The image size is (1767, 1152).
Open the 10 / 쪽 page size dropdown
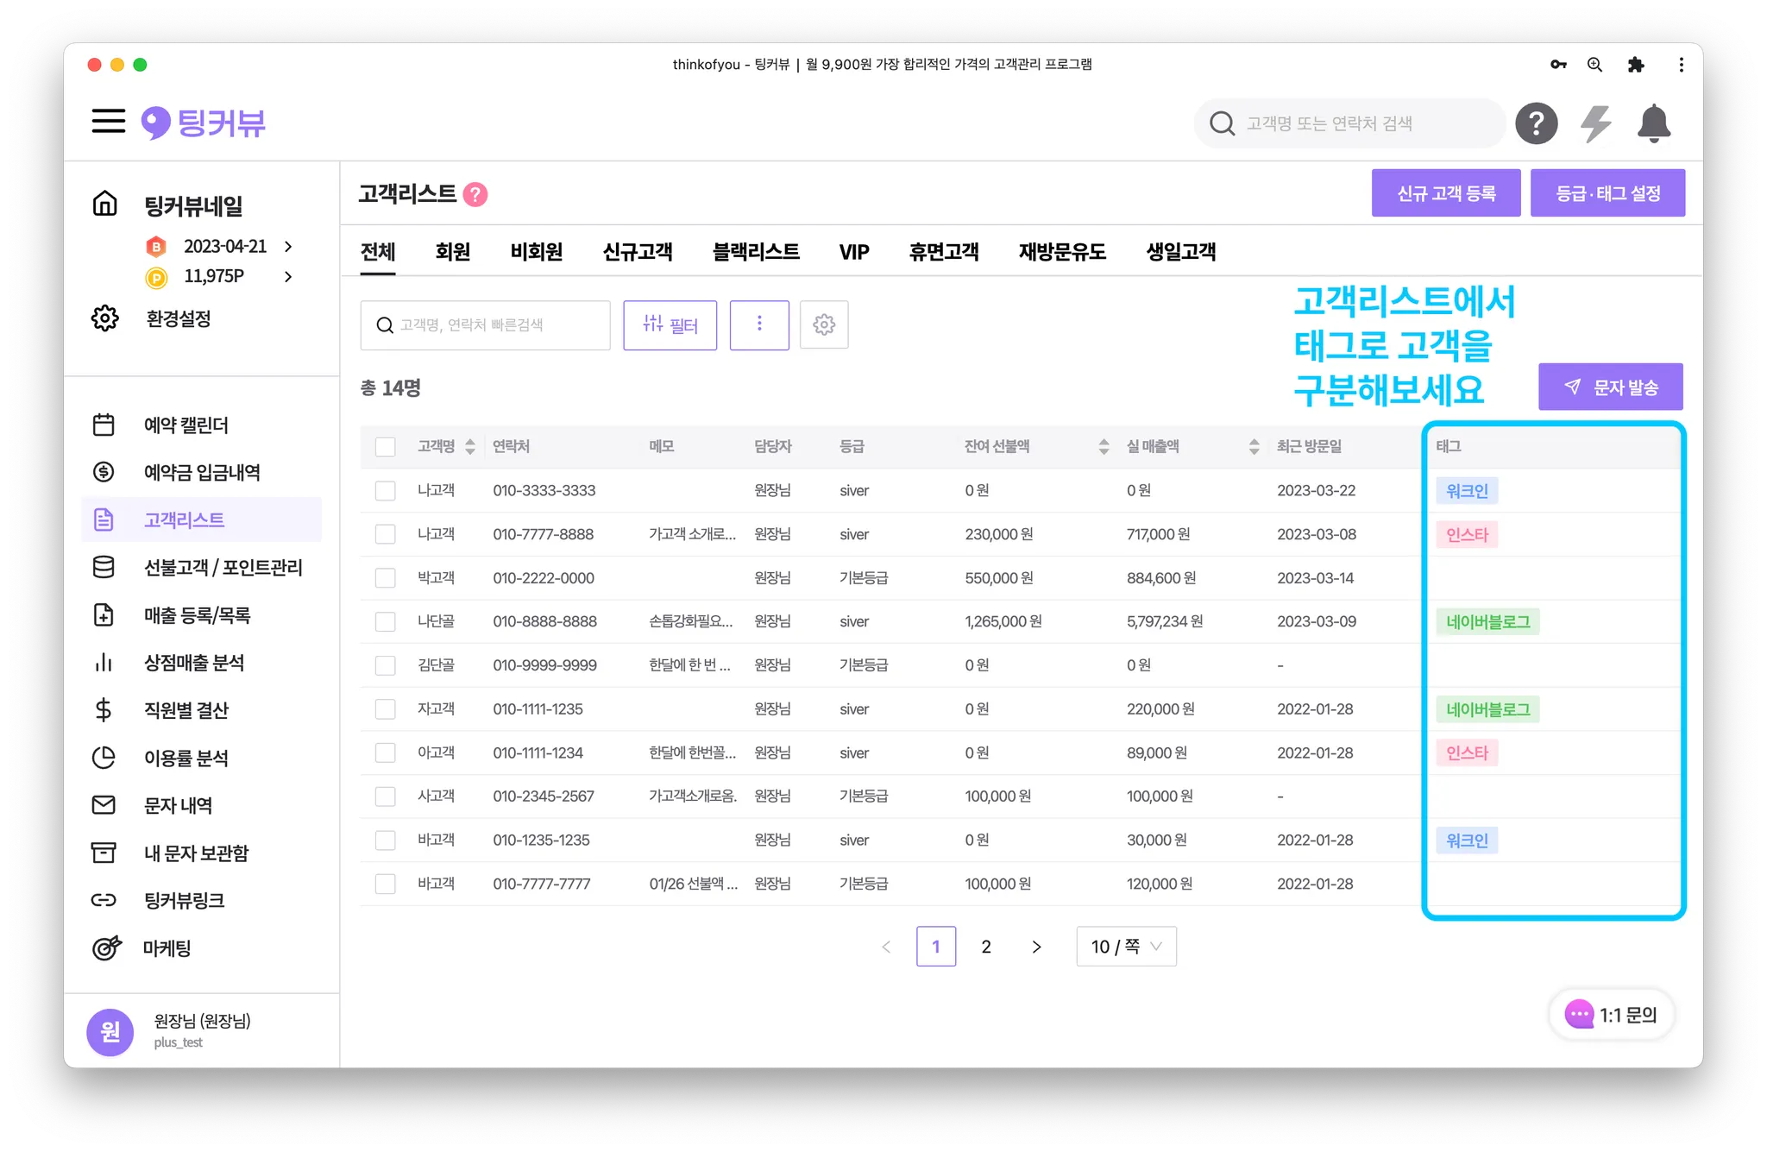click(x=1125, y=947)
